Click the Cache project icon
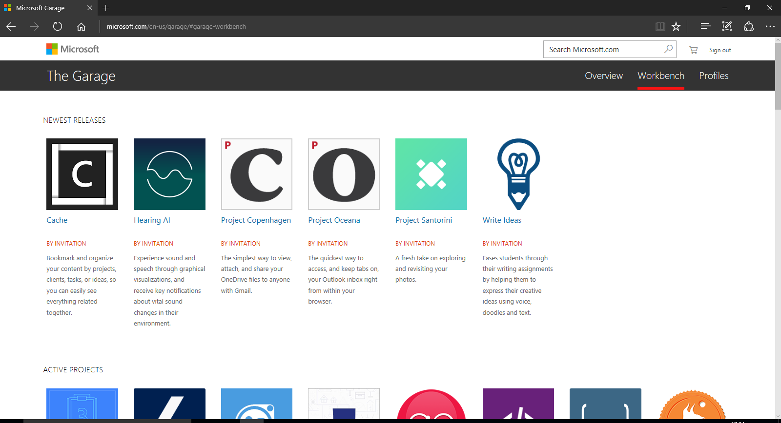781x423 pixels. click(82, 174)
